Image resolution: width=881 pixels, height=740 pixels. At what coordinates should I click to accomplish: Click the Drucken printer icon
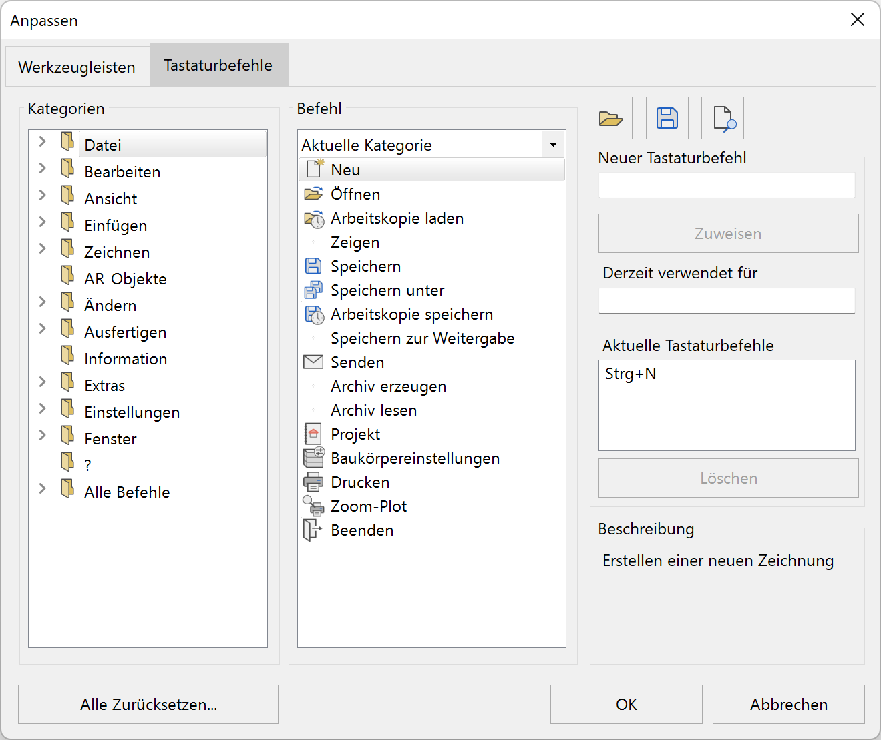point(313,481)
